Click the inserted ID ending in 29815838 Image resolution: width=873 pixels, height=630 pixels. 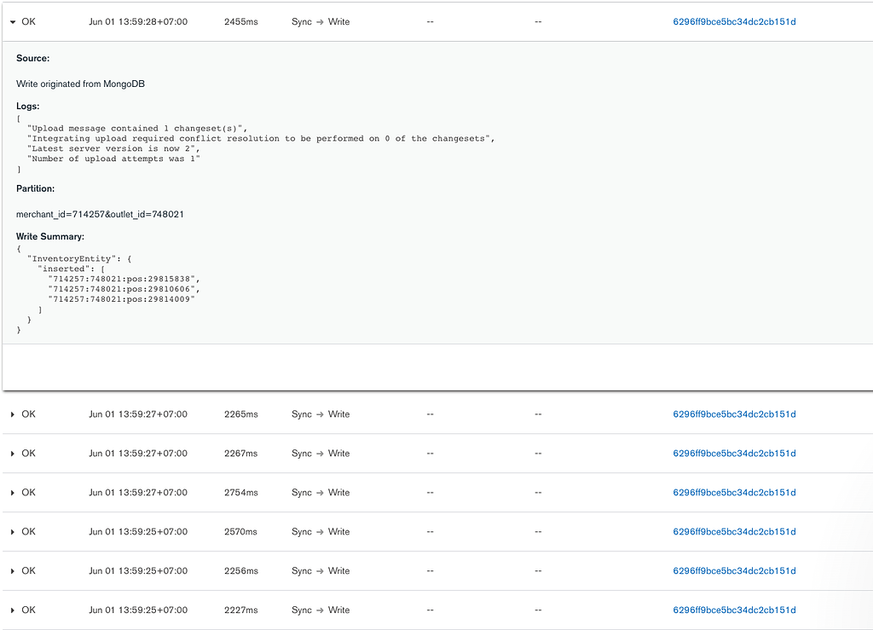(x=124, y=279)
